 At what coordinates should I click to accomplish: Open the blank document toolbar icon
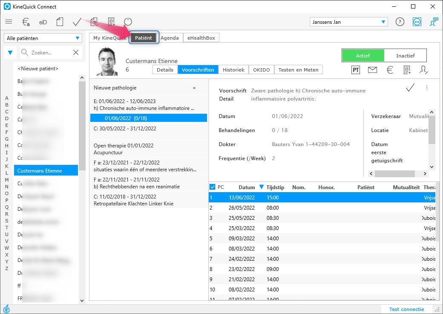[60, 22]
